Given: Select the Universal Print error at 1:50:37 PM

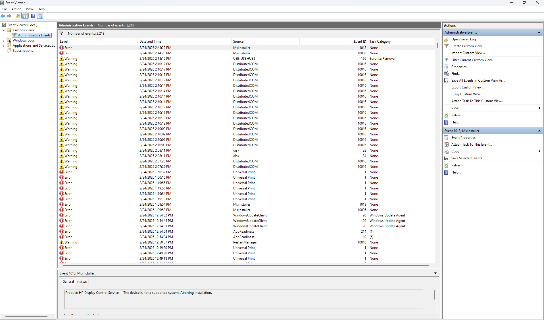Looking at the screenshot, I should (x=247, y=172).
